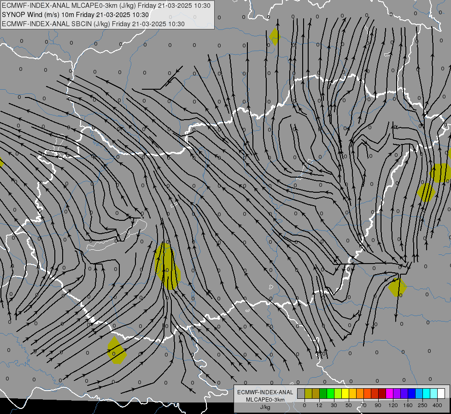Click the SBCIN (J/kg) title line
Image resolution: width=451 pixels, height=414 pixels.
93,24
